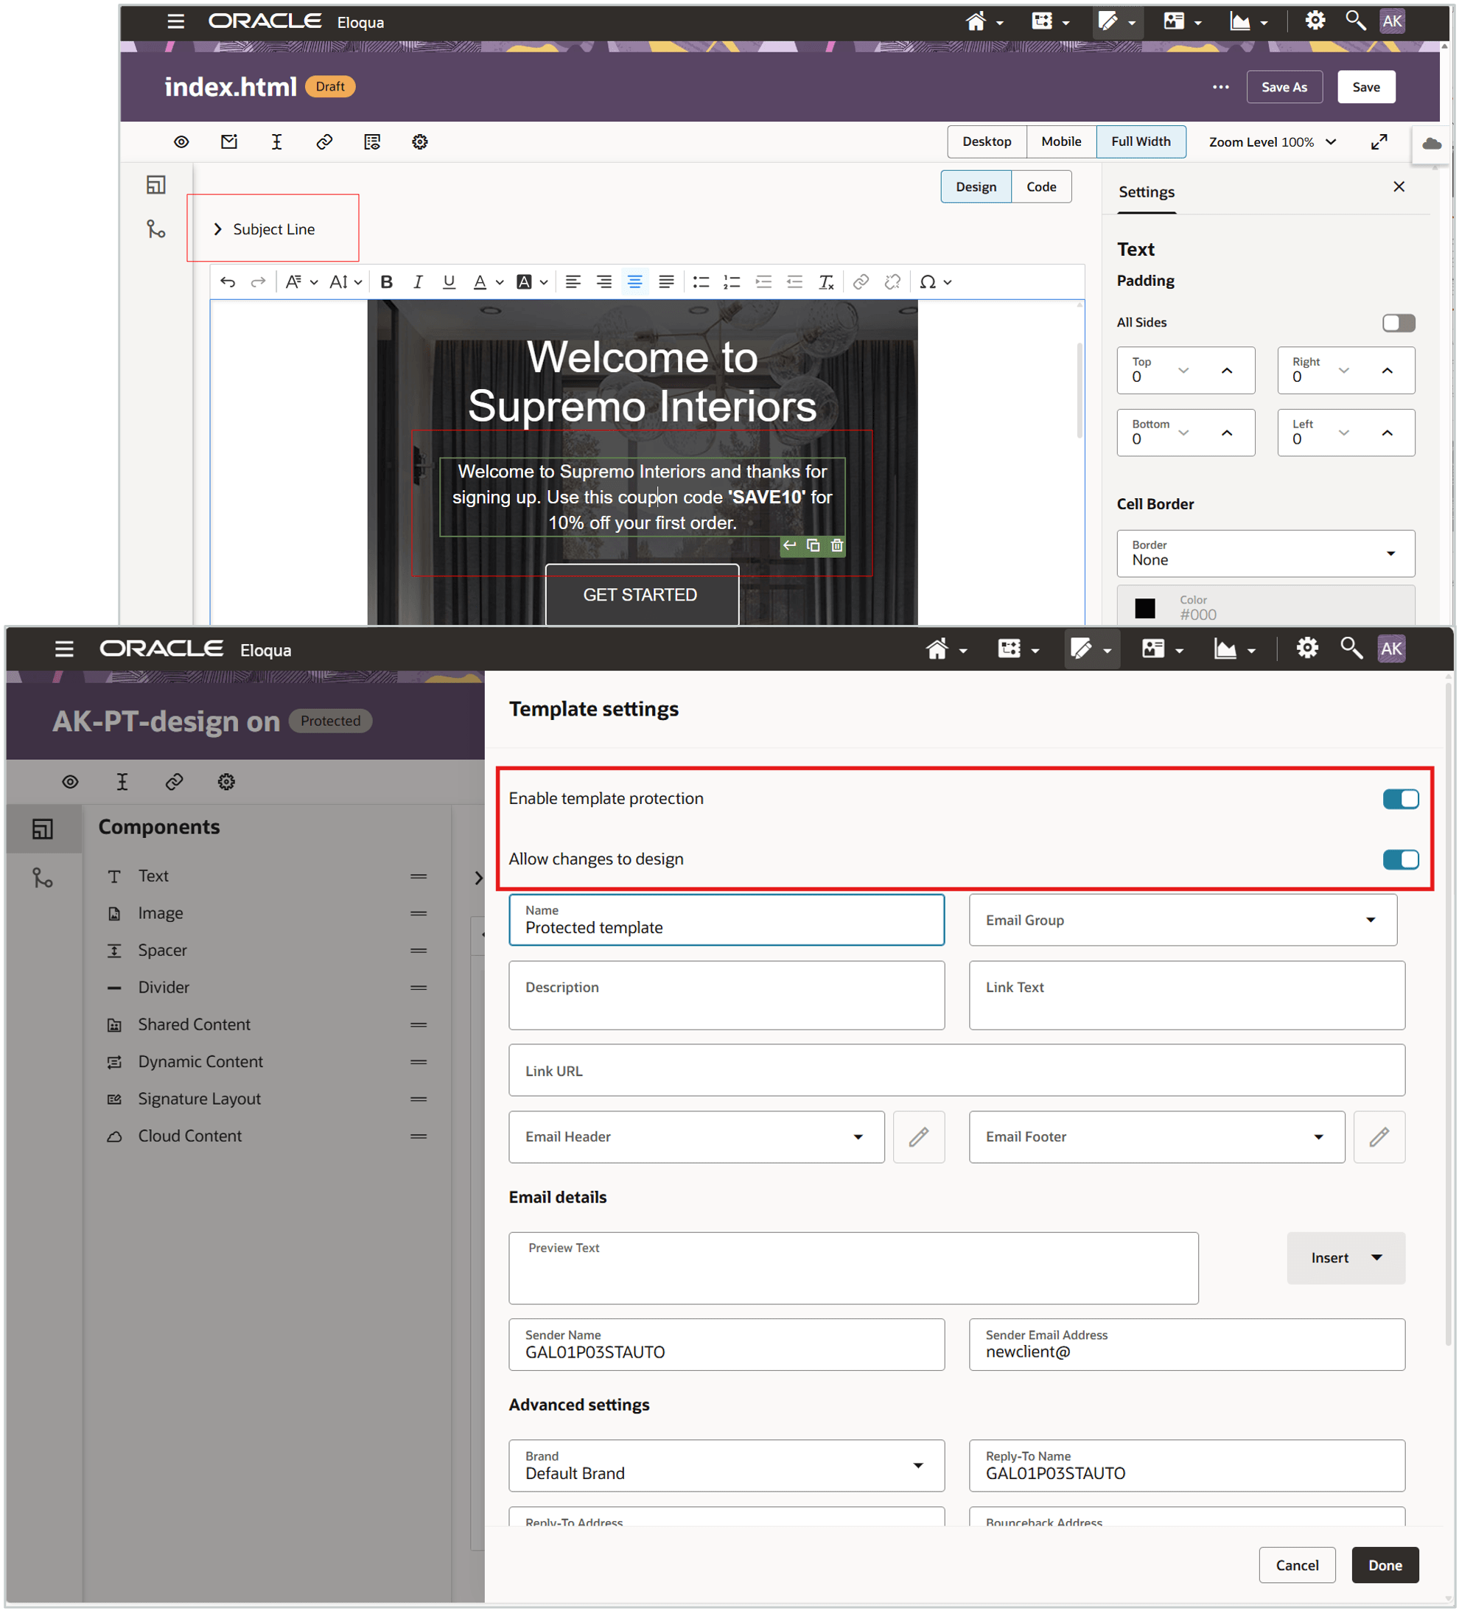Screen dimensions: 1459x1611
Task: Click the special character omega icon
Action: click(928, 282)
